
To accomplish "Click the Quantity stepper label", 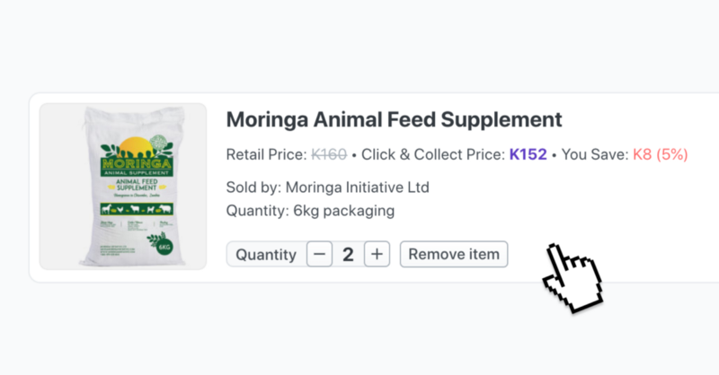I will click(266, 255).
